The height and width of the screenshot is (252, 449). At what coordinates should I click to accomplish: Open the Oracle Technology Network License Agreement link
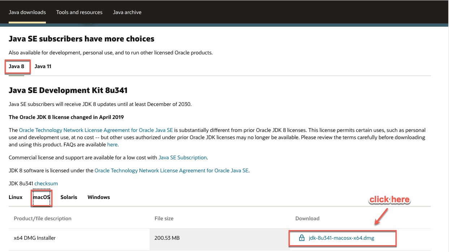point(96,130)
